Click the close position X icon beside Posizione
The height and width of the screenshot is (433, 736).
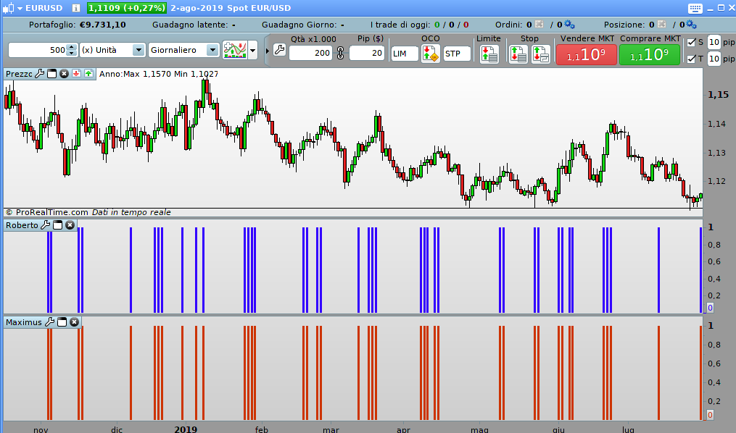point(662,25)
